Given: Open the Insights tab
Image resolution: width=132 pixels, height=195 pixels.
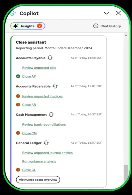Looking at the screenshot, I should click(28, 26).
